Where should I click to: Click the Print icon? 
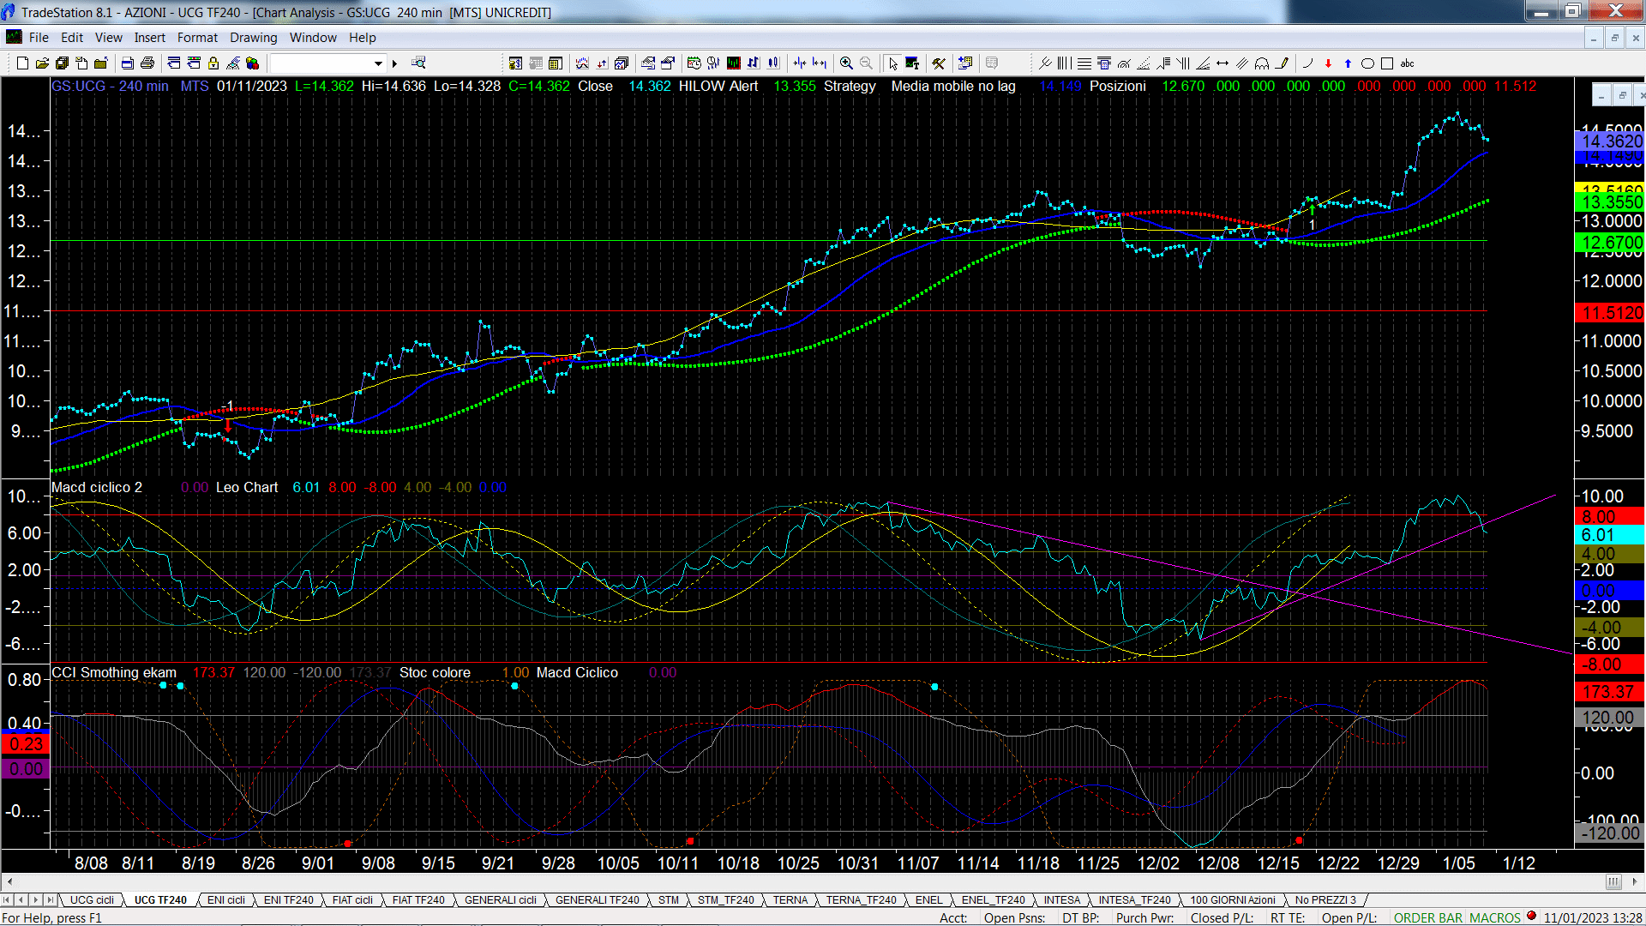[x=147, y=63]
